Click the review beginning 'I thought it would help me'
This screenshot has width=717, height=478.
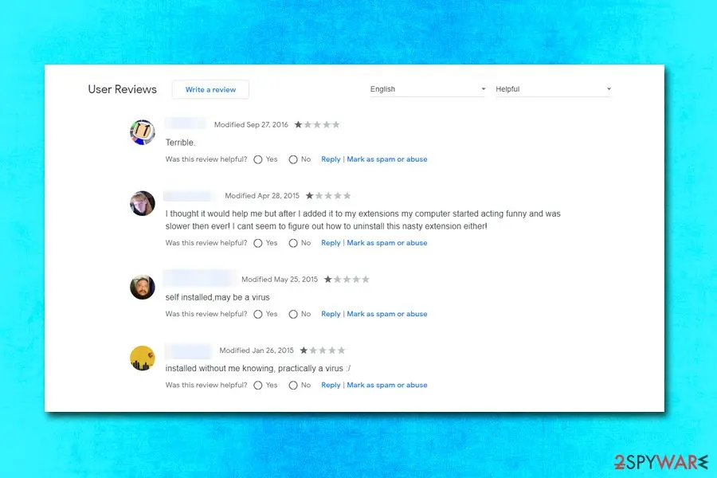[362, 220]
